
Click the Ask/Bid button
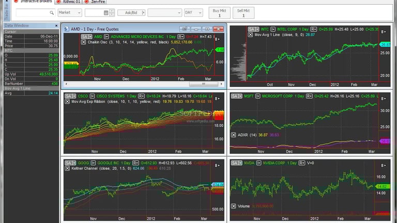(x=131, y=12)
